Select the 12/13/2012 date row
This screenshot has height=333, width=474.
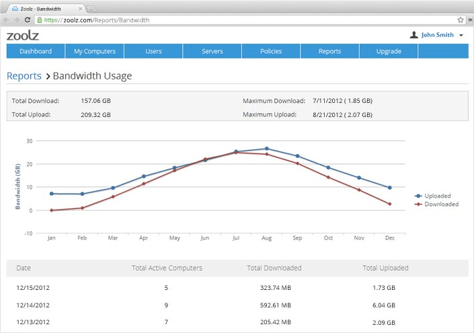point(237,322)
